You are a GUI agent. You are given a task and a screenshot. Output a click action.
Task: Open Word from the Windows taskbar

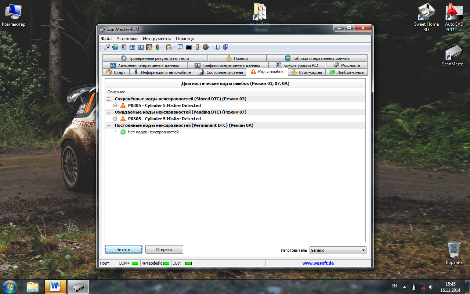55,286
